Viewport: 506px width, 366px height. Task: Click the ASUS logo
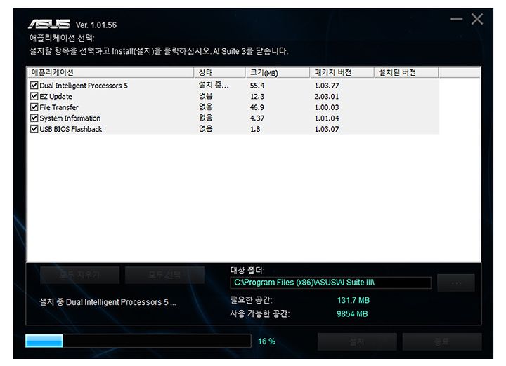[49, 24]
